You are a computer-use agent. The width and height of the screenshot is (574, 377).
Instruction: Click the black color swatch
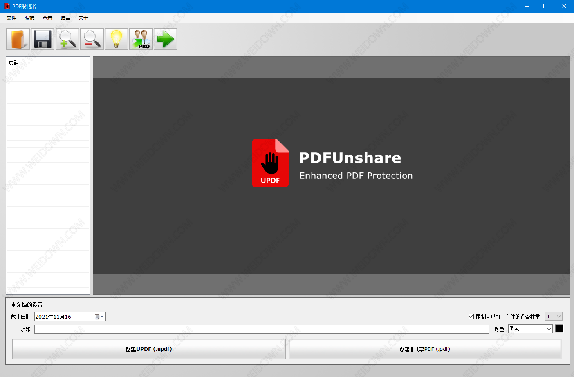(x=559, y=329)
